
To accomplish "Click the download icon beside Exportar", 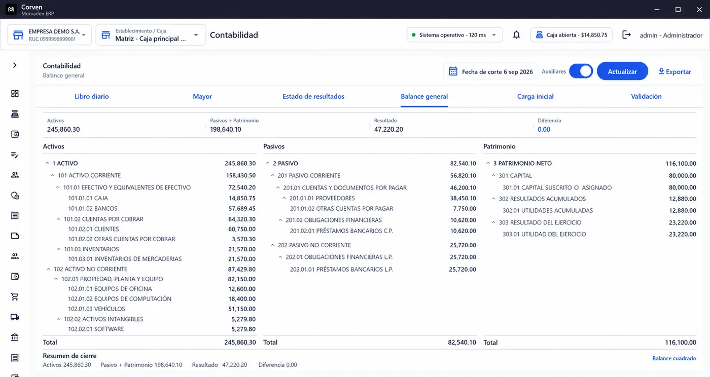I will [661, 71].
